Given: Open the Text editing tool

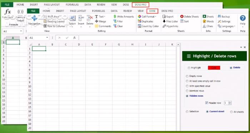Looking at the screenshot, I should click(100, 16).
